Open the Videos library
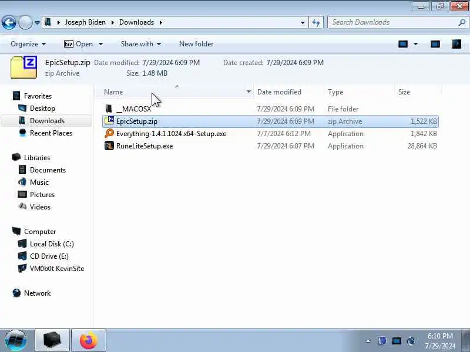Image resolution: width=470 pixels, height=352 pixels. click(40, 207)
